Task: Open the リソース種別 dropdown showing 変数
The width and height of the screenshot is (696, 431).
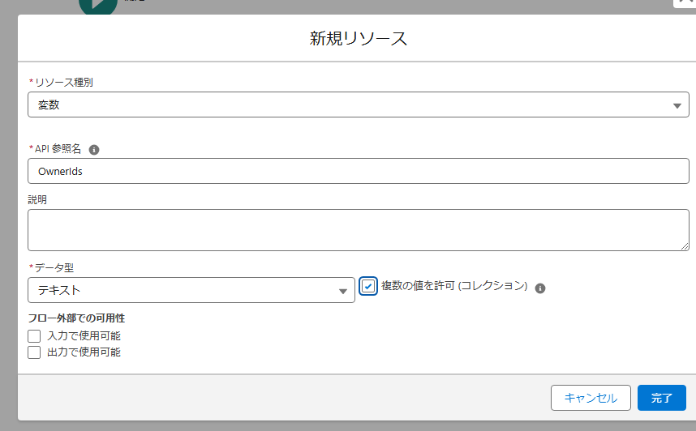Action: pos(359,105)
